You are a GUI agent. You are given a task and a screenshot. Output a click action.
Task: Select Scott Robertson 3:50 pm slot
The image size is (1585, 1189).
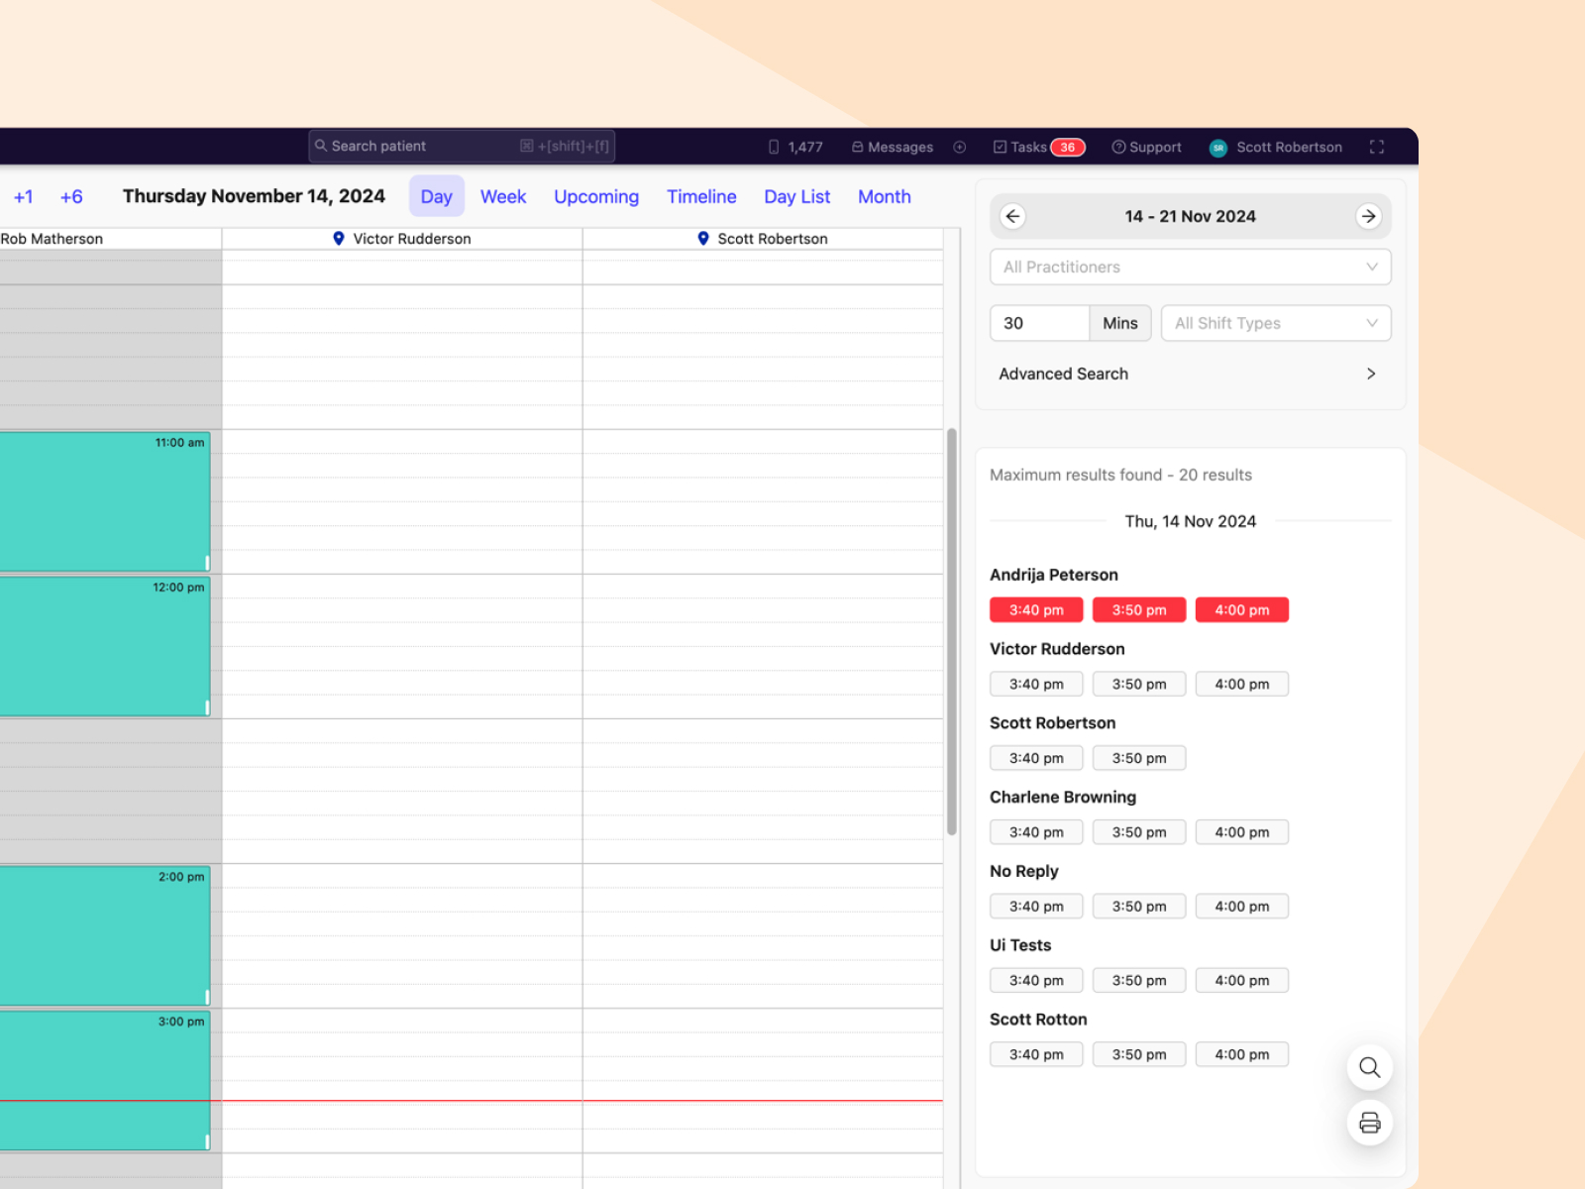tap(1139, 758)
